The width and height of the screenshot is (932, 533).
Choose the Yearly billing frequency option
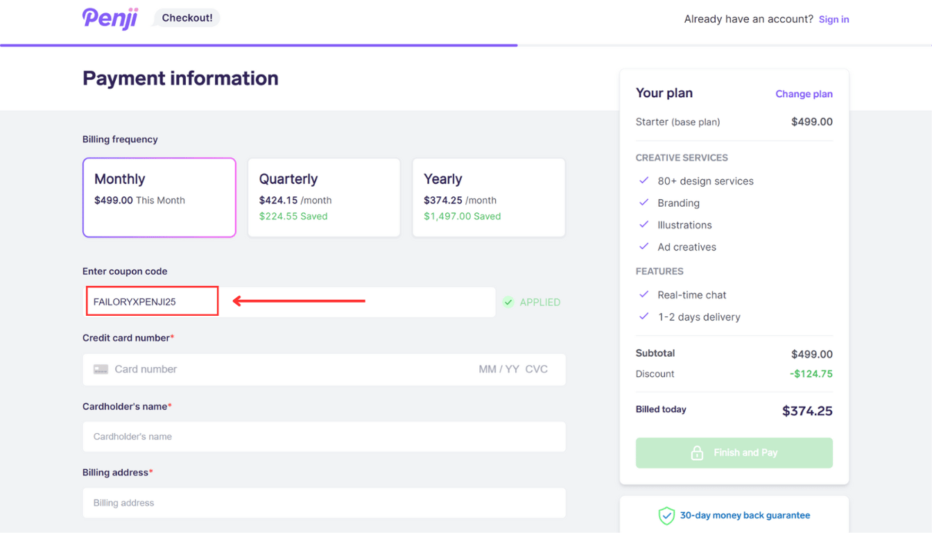pos(489,198)
